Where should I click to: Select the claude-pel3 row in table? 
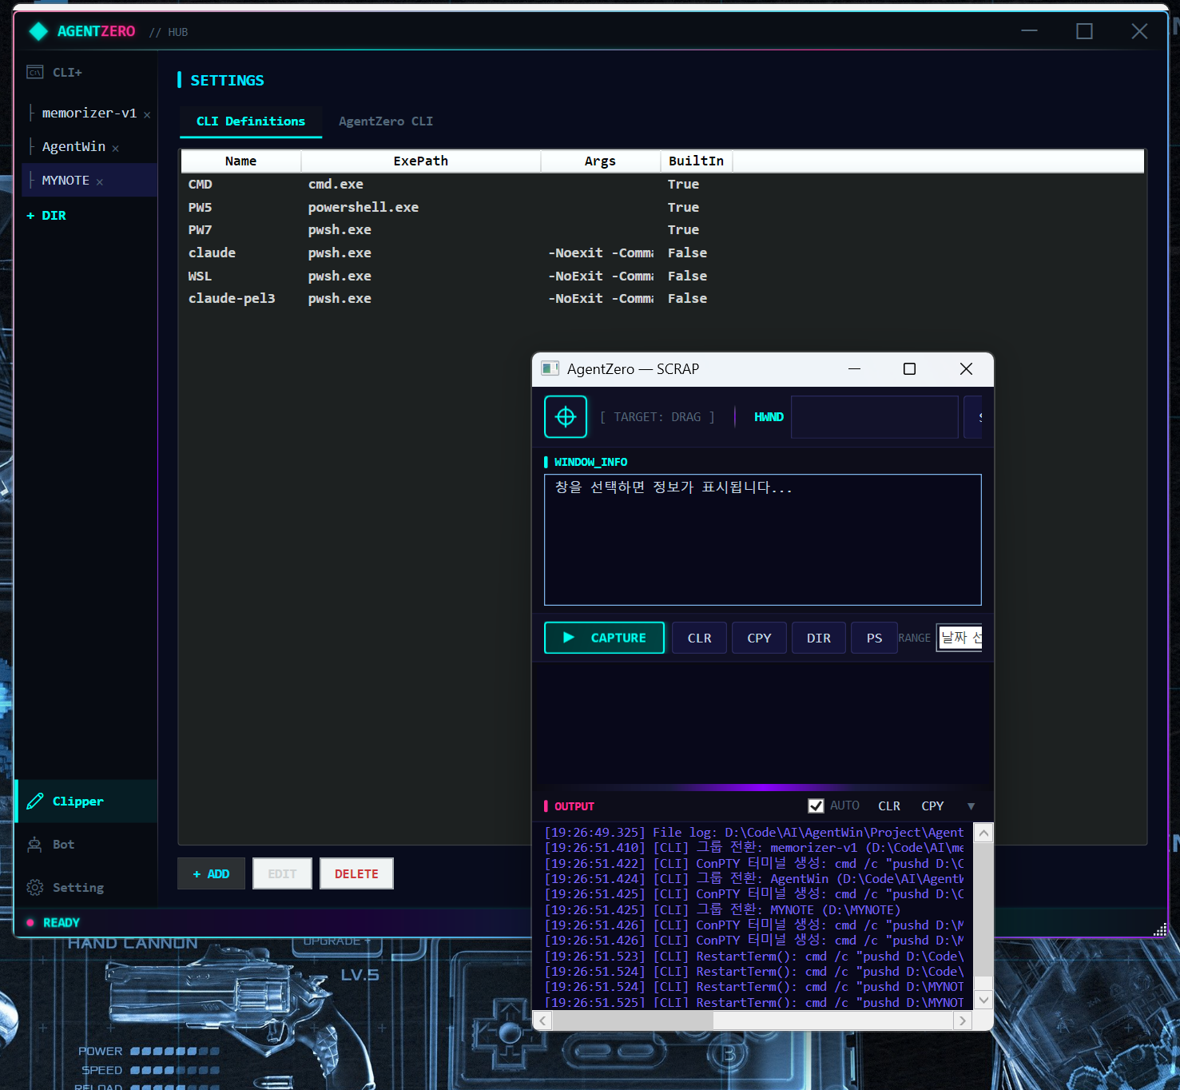tap(232, 299)
